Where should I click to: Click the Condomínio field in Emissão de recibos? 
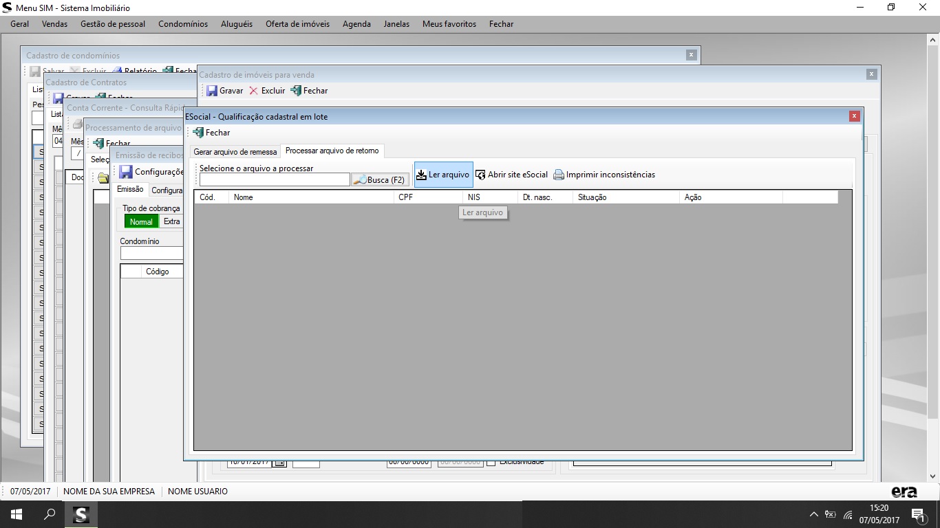152,253
